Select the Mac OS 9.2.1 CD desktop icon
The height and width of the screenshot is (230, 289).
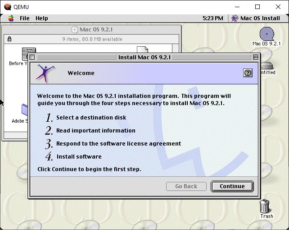(x=266, y=36)
